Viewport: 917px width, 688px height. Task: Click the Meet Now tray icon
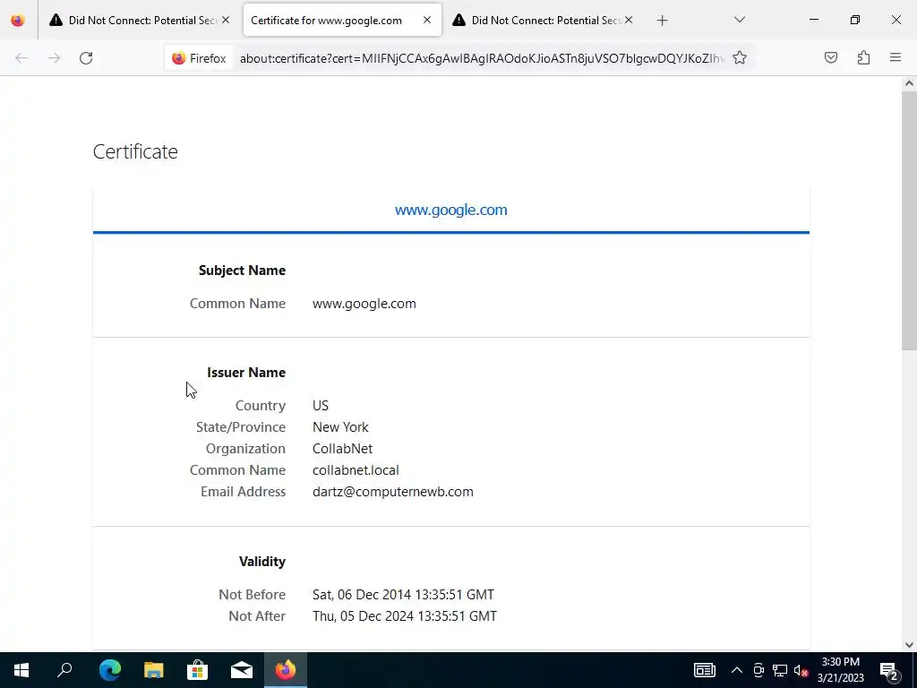[758, 670]
